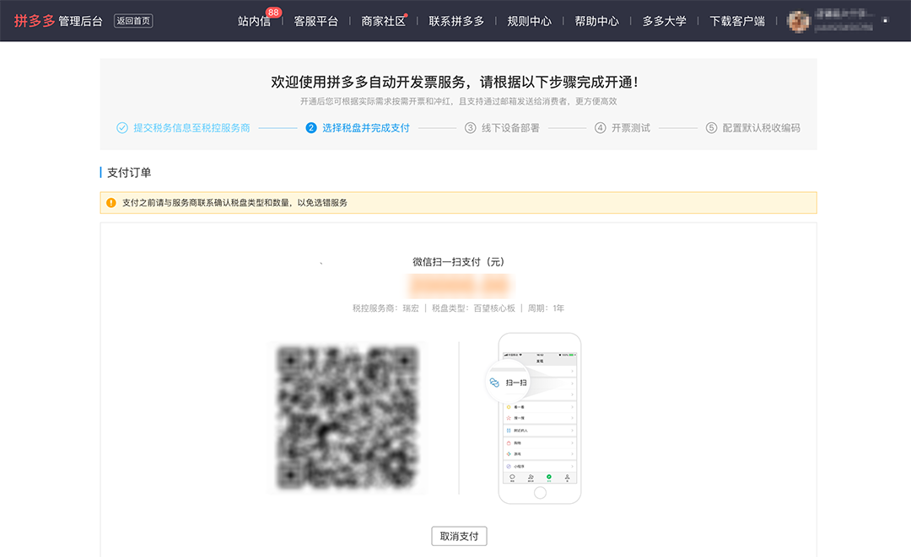This screenshot has height=557, width=911.
Task: Click the 返回首页 button
Action: [x=133, y=21]
